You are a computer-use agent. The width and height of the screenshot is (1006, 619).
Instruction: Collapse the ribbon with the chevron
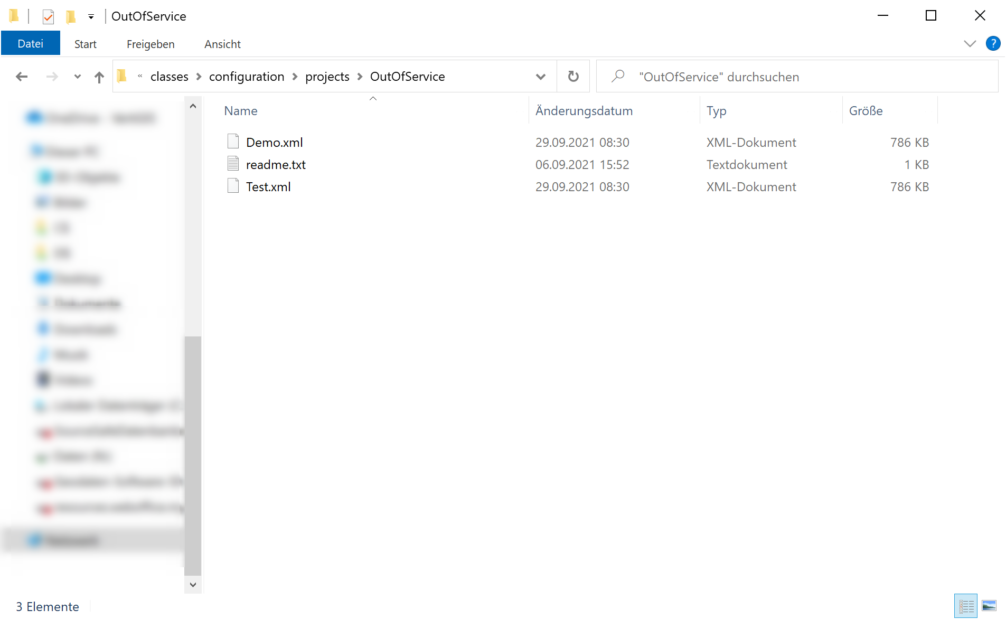(971, 43)
